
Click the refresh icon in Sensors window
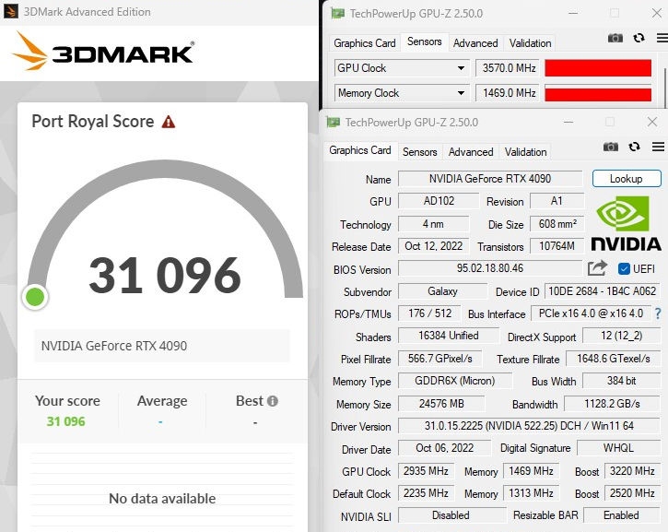(x=636, y=38)
